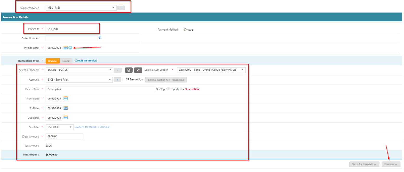Click the Tax Amount value $0.00

point(49,146)
